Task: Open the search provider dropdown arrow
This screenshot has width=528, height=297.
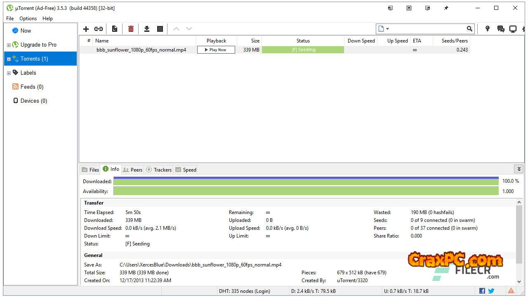Action: pos(387,29)
